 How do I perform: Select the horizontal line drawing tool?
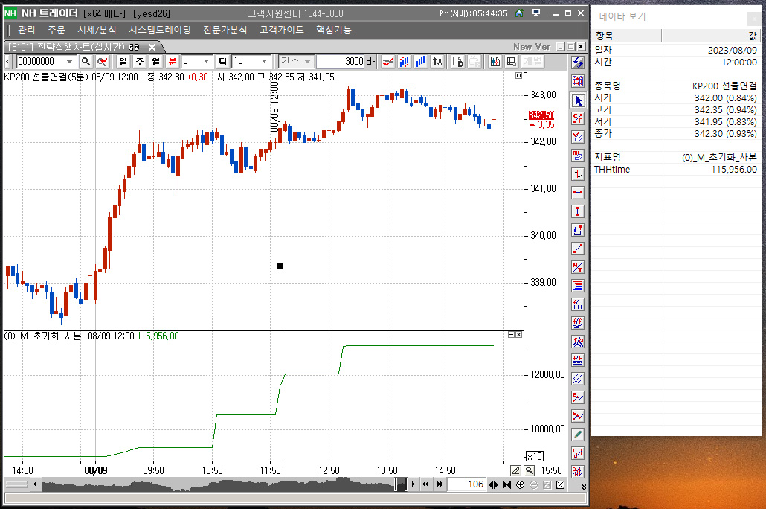point(578,193)
